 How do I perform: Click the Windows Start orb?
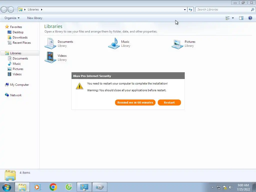[6, 187]
